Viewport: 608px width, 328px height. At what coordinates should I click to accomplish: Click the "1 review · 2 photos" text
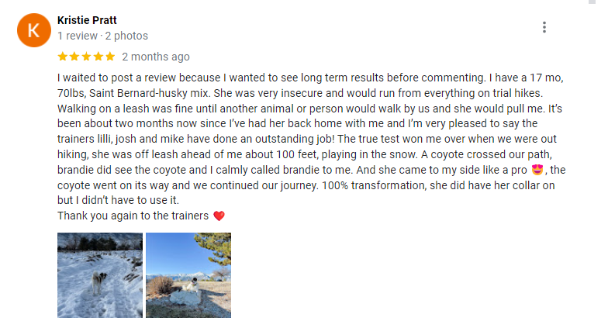point(102,36)
